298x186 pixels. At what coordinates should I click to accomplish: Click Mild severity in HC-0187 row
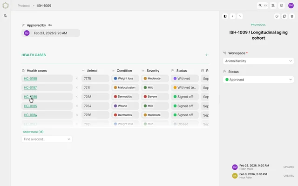coord(149,87)
